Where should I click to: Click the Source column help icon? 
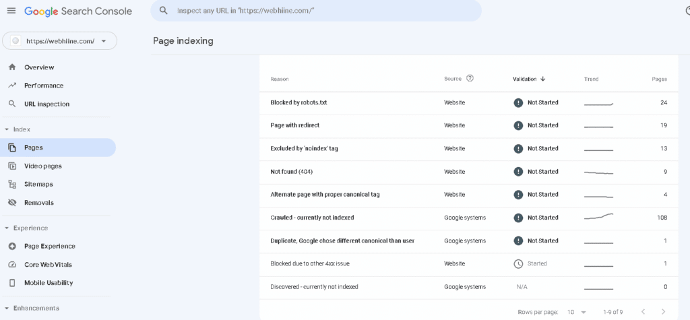tap(470, 79)
